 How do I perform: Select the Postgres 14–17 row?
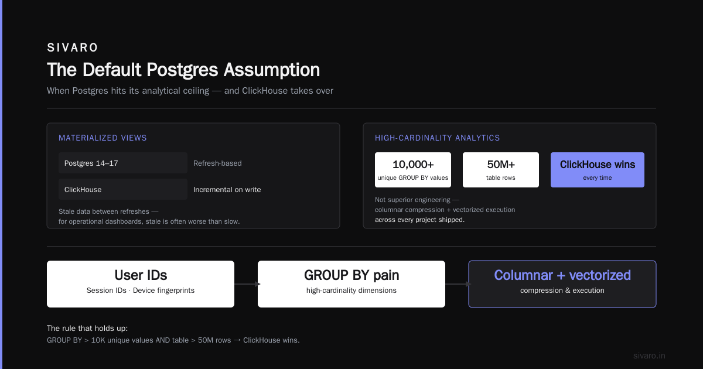[x=123, y=163]
